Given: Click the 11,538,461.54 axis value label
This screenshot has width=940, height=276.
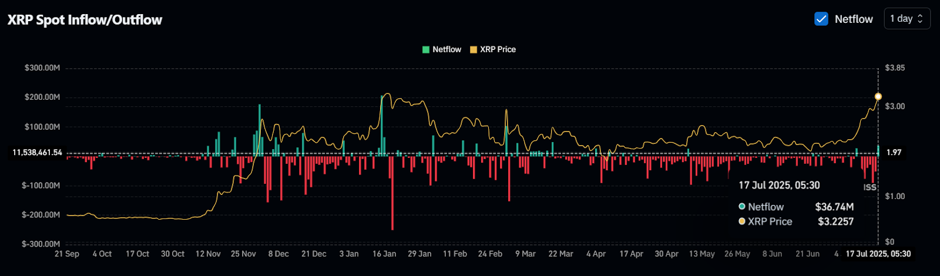Looking at the screenshot, I should 37,153.
